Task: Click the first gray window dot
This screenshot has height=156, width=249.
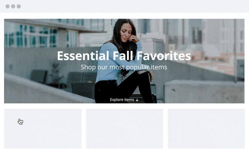Action: (x=7, y=6)
